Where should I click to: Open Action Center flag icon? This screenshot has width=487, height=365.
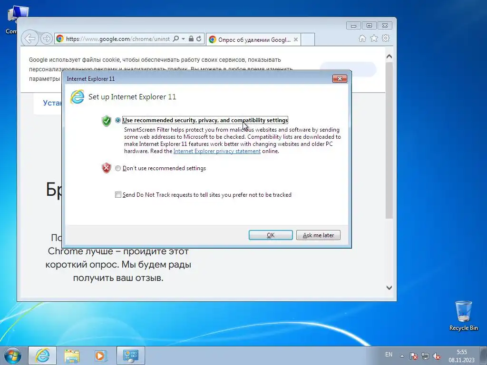pos(413,356)
